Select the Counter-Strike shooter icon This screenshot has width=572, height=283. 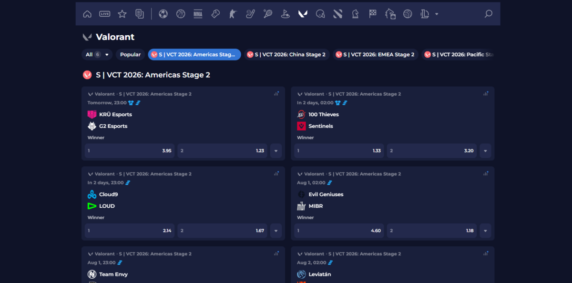(233, 14)
